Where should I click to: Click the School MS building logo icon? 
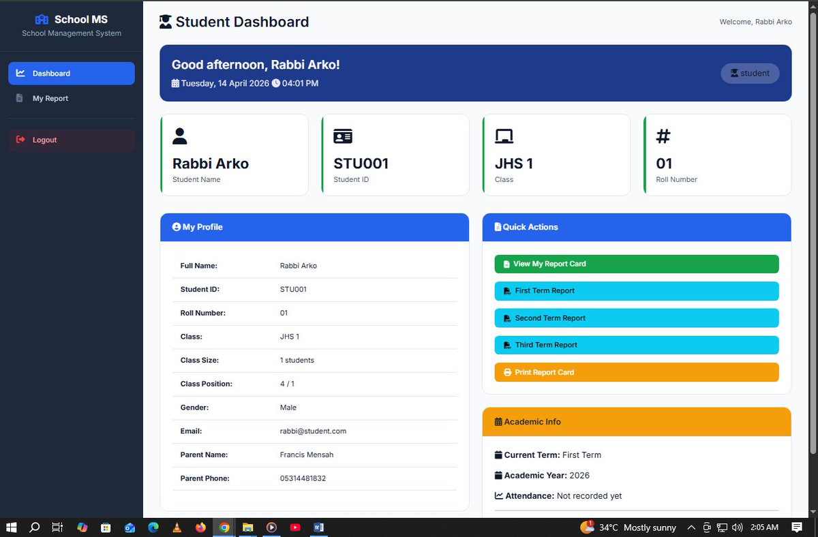tap(42, 19)
